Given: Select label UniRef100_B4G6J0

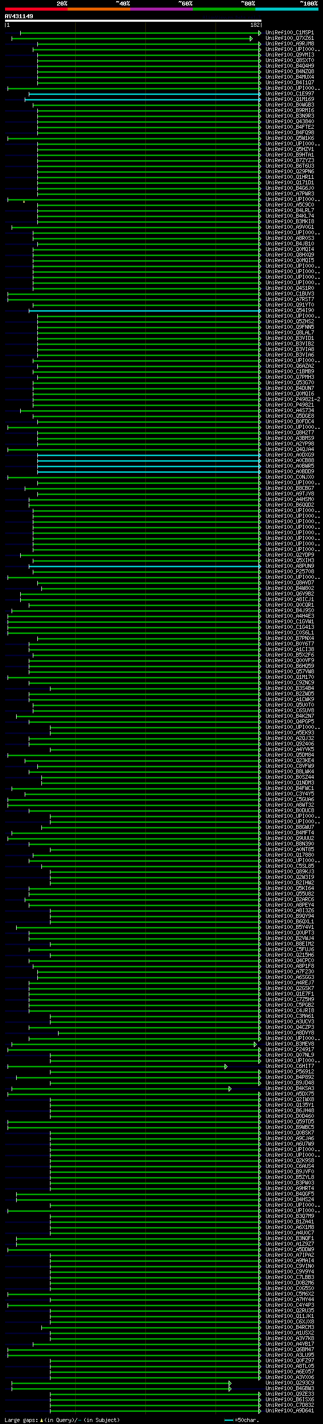Looking at the screenshot, I should 290,188.
